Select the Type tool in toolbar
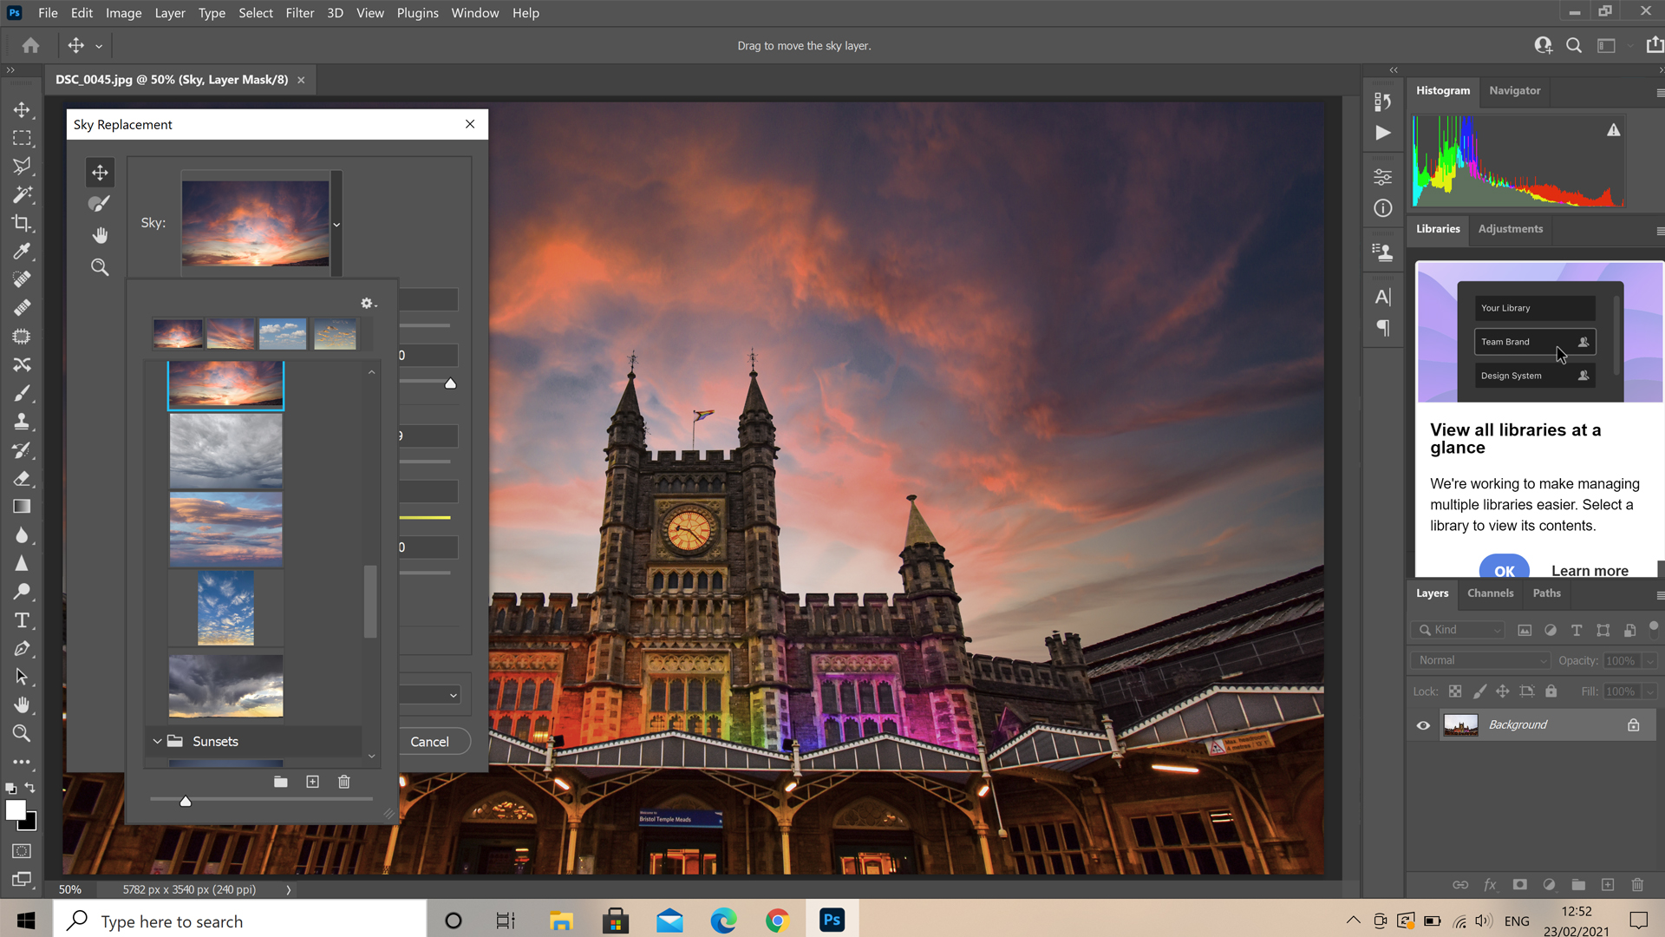Viewport: 1665px width, 937px height. click(22, 619)
